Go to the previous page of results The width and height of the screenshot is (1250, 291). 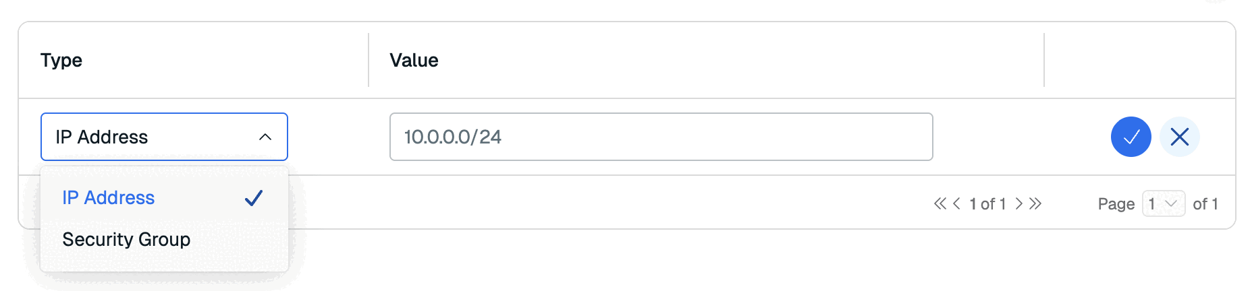coord(956,203)
